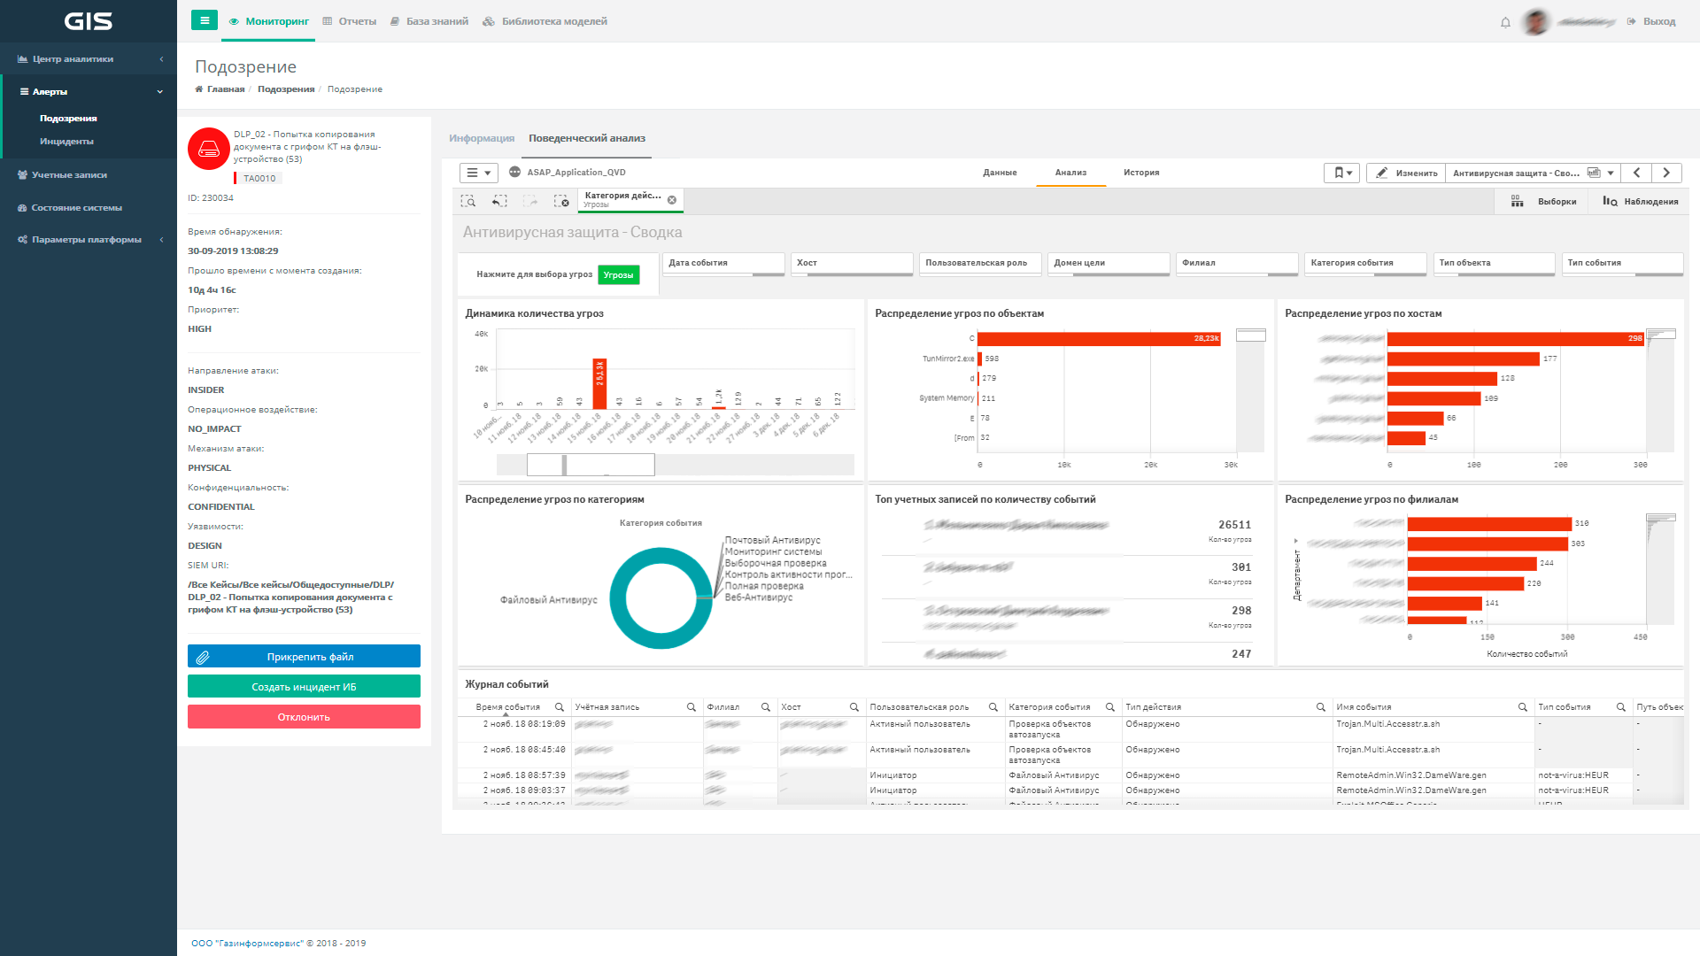Click the timeline range slider under the dynamics chart

click(x=591, y=465)
